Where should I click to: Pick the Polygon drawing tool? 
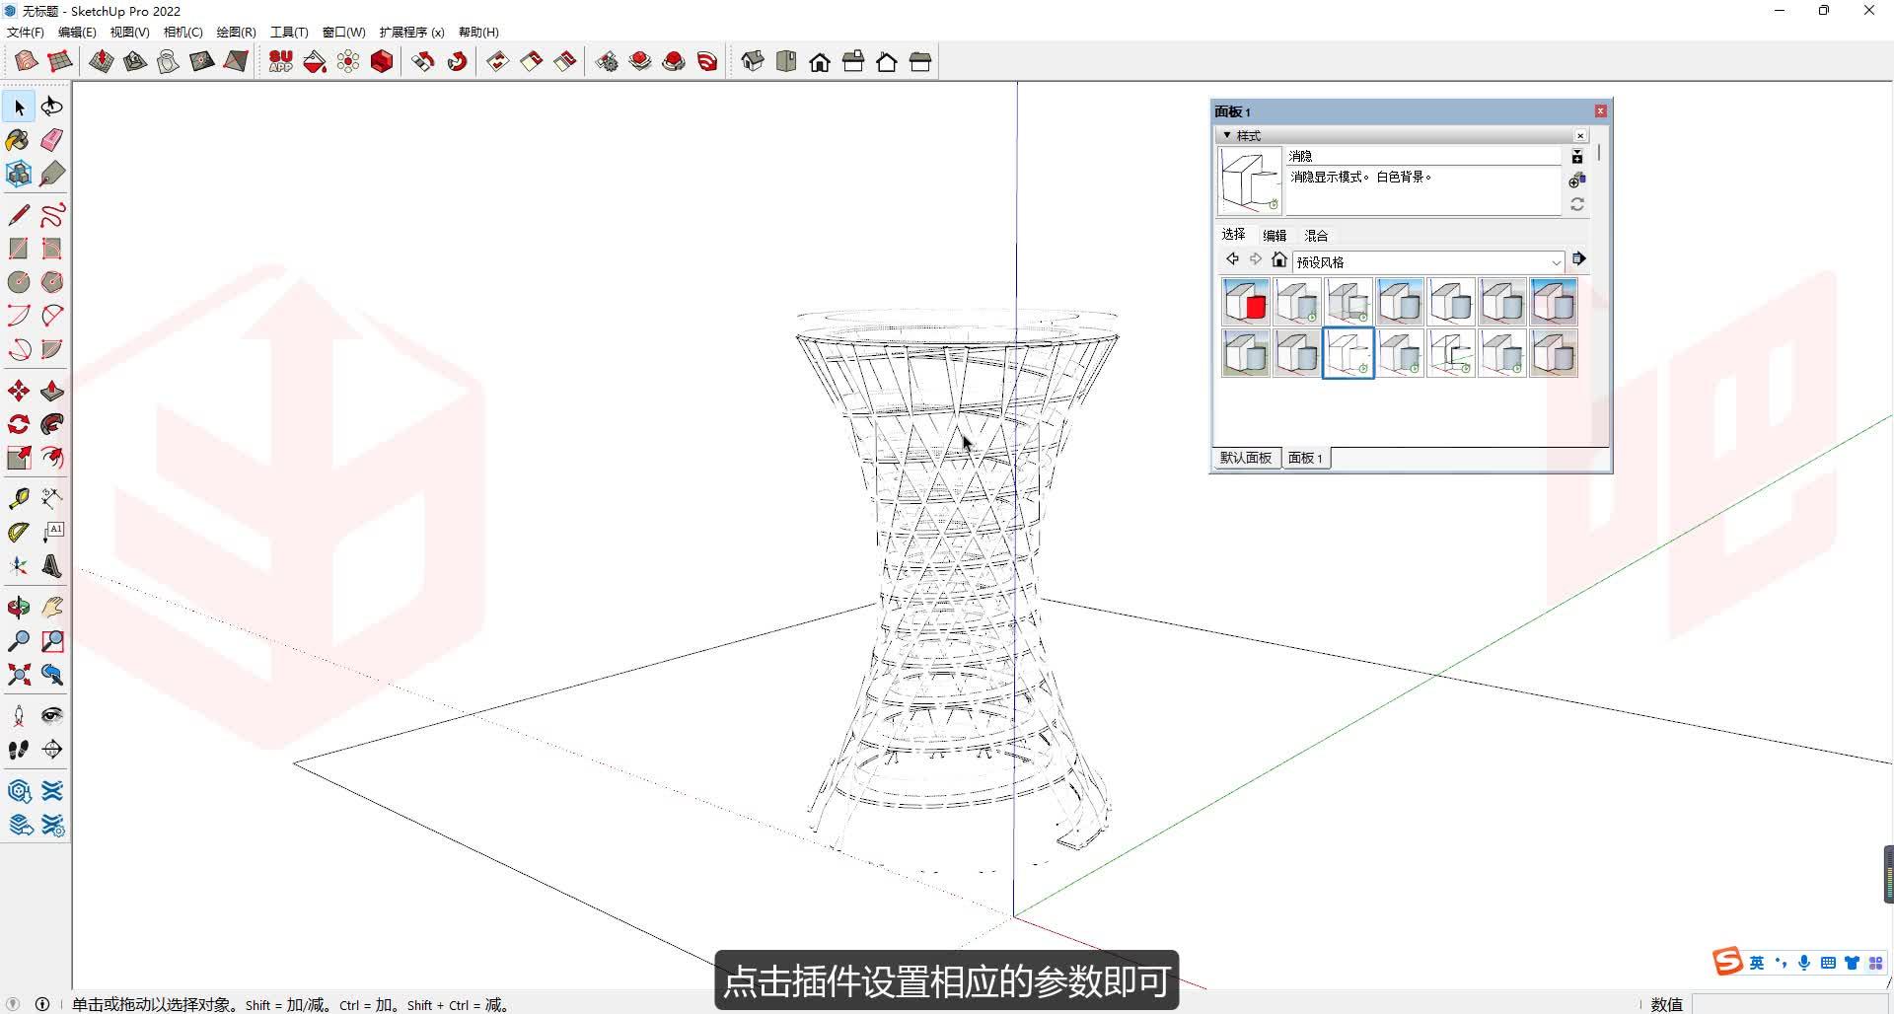click(52, 282)
